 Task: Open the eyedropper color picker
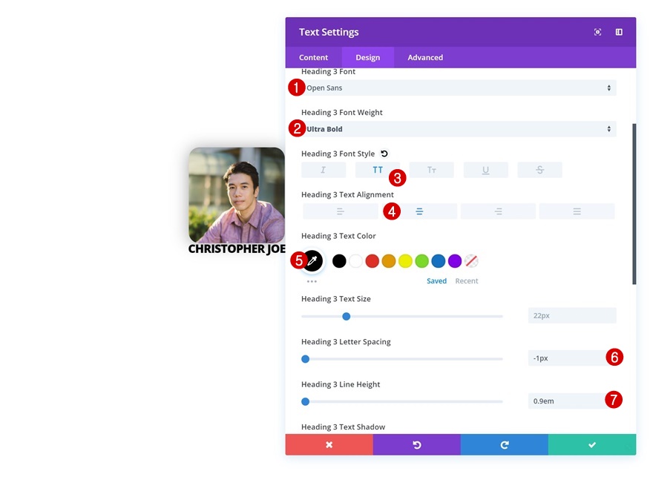312,261
